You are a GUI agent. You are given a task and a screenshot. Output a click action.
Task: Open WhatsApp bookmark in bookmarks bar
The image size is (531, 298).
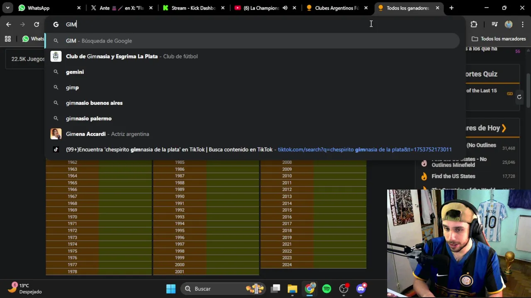tap(33, 39)
